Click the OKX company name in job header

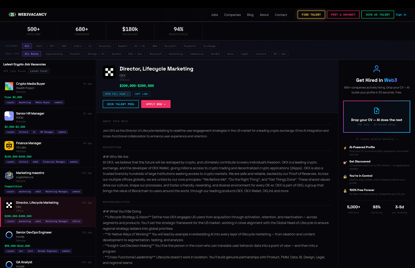click(122, 75)
